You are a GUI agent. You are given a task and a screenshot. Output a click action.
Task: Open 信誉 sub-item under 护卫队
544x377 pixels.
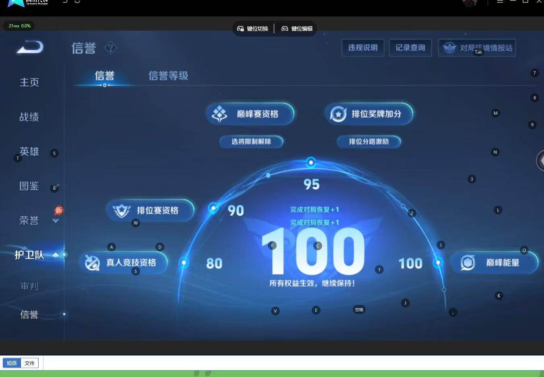point(29,314)
